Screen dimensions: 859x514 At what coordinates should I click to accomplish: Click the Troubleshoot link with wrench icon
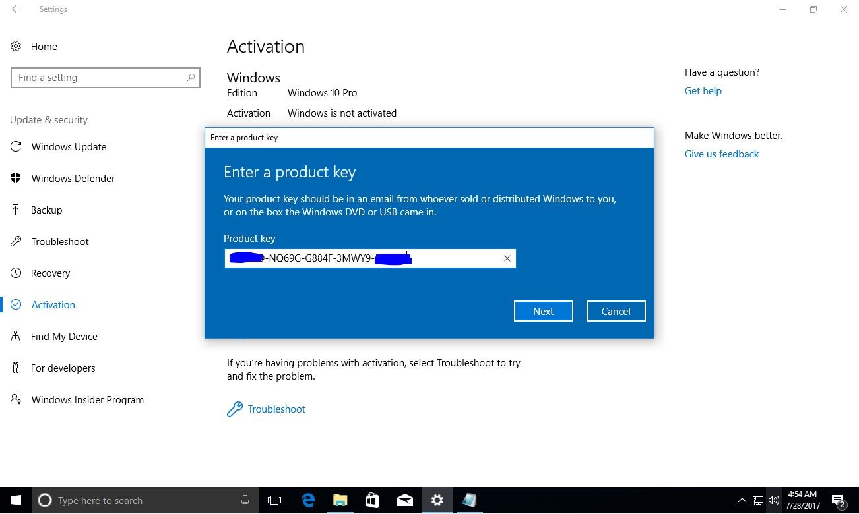(267, 409)
